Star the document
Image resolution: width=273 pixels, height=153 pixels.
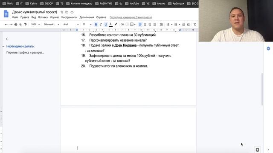[61, 12]
